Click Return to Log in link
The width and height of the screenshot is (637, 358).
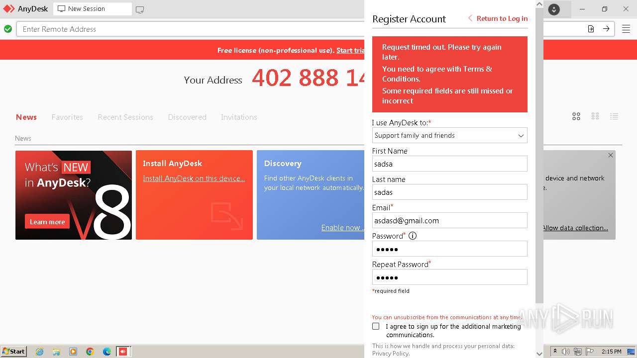coord(498,18)
